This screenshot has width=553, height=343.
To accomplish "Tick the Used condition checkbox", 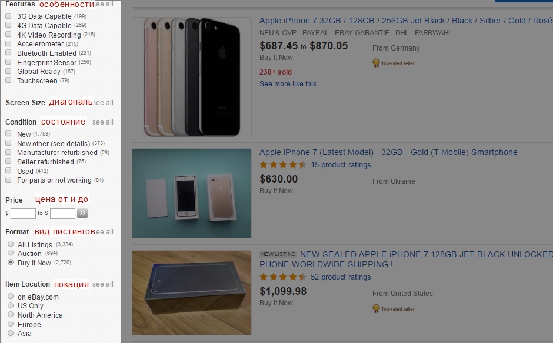I will (8, 171).
